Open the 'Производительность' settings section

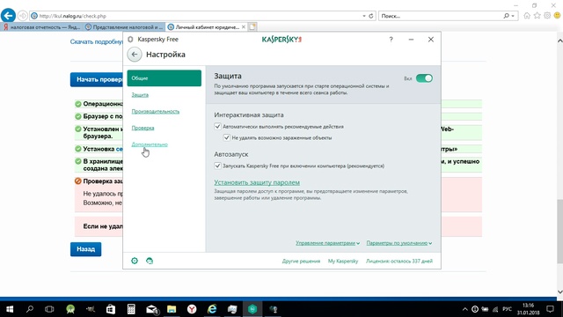pyautogui.click(x=156, y=112)
